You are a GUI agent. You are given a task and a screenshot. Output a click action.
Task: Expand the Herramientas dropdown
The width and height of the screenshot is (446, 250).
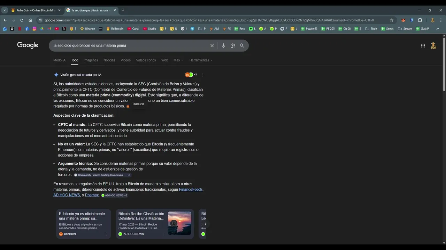201,60
